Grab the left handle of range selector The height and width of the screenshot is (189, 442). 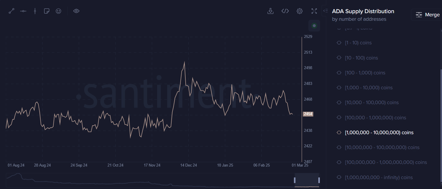295,180
